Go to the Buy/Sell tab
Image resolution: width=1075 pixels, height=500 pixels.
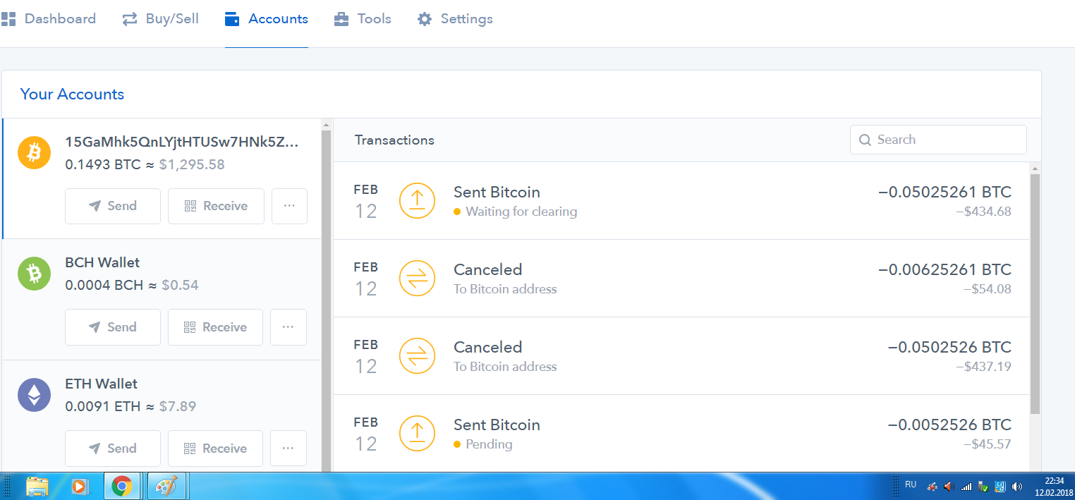coord(160,19)
